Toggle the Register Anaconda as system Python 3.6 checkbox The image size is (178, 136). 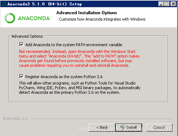[21, 76]
